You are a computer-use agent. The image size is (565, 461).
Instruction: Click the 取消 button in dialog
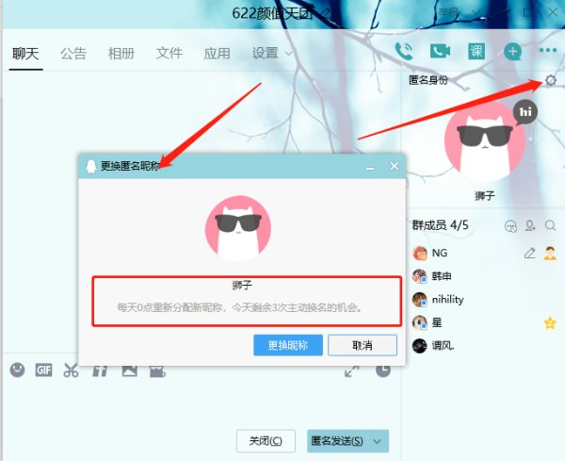tap(363, 346)
